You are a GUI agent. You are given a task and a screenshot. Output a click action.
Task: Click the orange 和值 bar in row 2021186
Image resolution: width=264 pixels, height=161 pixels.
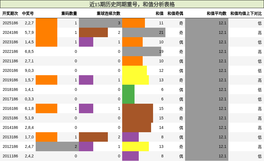pyautogui.click(x=132, y=61)
